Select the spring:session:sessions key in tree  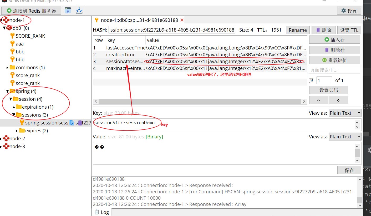point(46,123)
